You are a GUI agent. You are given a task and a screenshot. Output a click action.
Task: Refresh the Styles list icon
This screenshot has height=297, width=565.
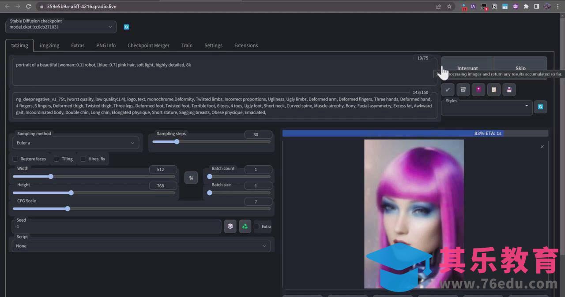[540, 107]
